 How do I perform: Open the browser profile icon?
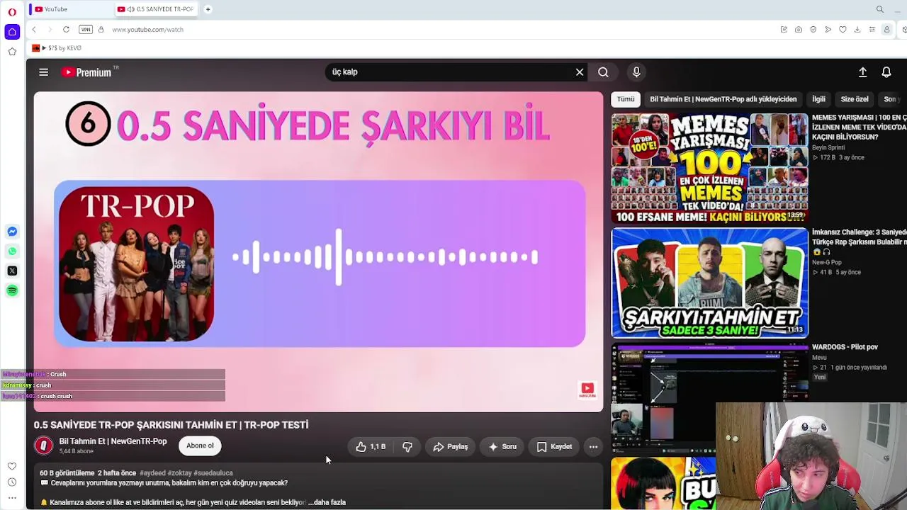pos(886,30)
